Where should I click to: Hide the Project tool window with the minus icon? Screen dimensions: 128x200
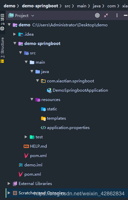coord(126,15)
